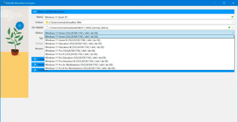Image resolution: width=238 pixels, height=122 pixels.
Task: Close the Edition combo box arrow
Action: (233, 33)
